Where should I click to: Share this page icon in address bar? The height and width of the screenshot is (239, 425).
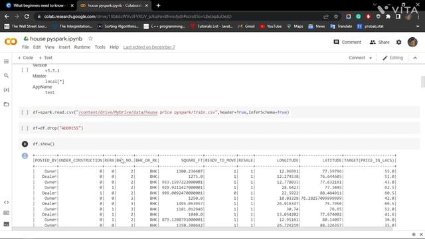click(x=326, y=17)
